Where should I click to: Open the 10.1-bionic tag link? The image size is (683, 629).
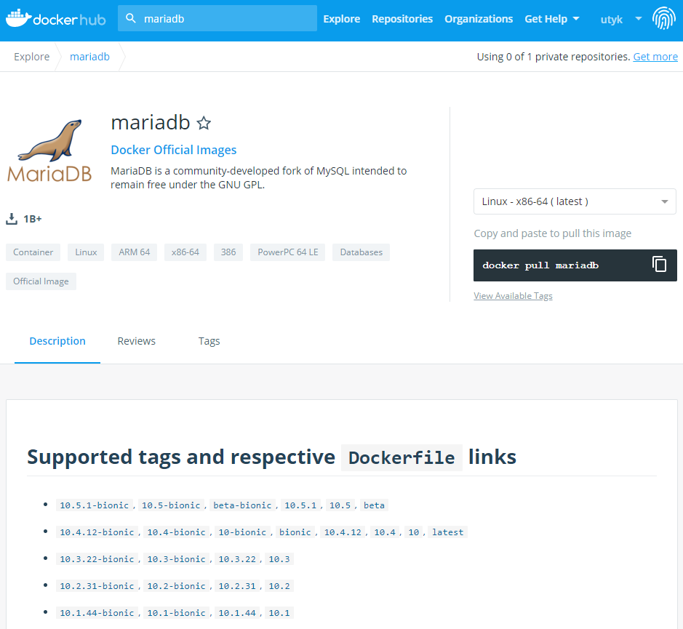pos(176,613)
